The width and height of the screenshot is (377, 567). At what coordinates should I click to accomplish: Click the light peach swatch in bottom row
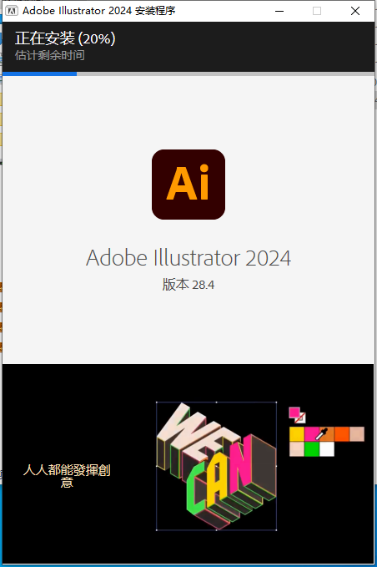(297, 449)
